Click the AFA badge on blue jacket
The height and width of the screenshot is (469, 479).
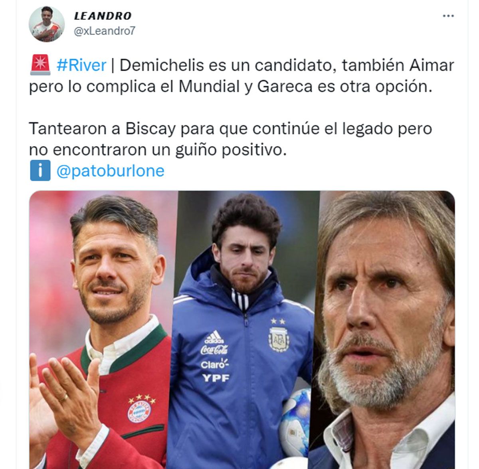[279, 339]
